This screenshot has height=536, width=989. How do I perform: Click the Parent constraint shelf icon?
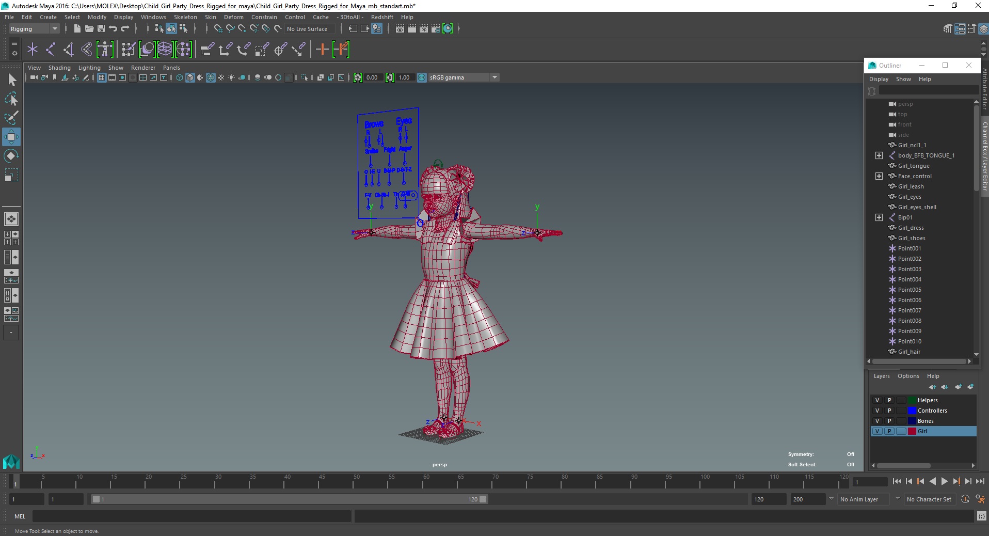pos(208,50)
